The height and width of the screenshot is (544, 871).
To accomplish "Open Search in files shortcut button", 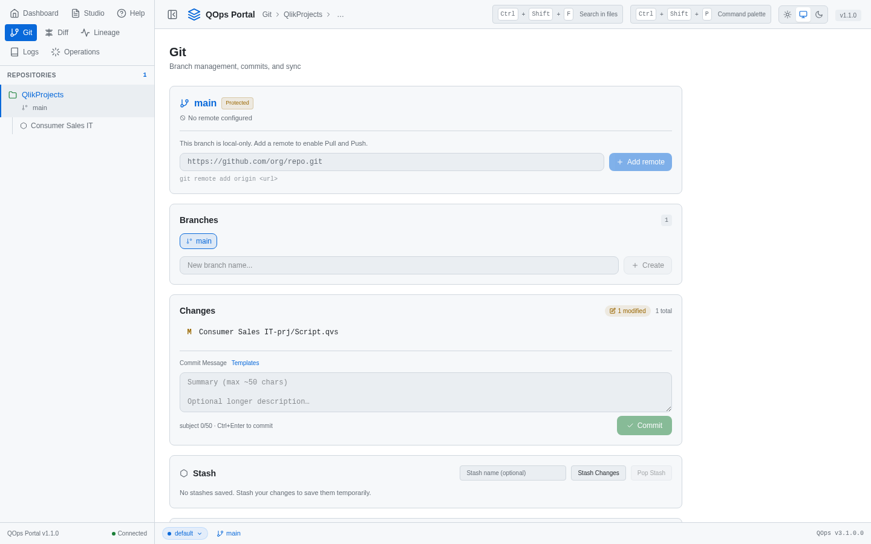I will click(x=558, y=15).
